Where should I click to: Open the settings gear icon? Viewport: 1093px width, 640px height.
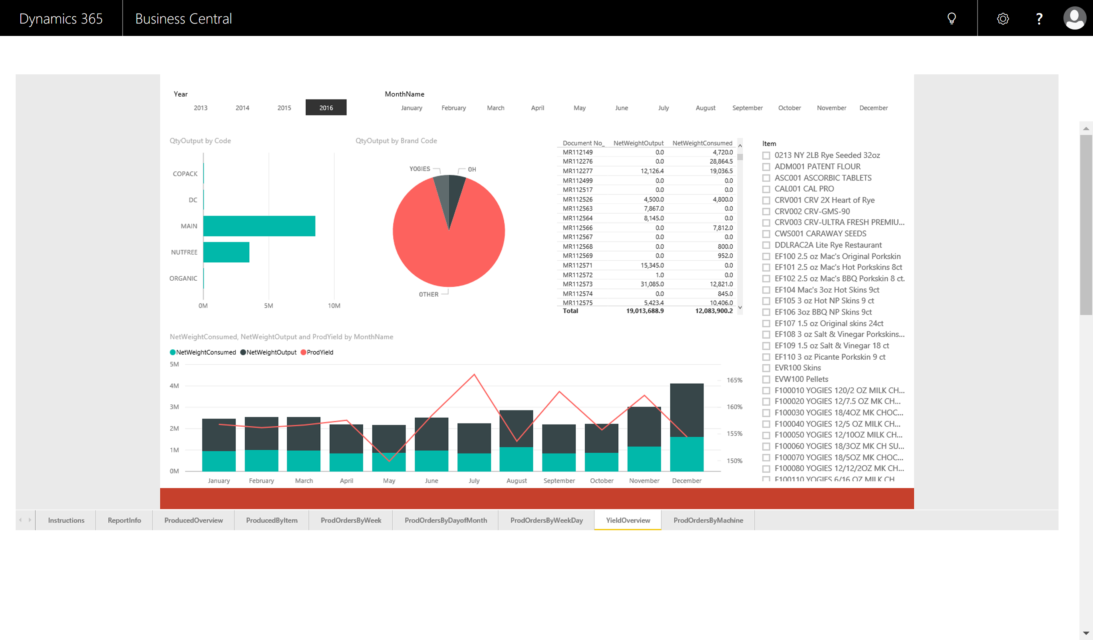click(x=1003, y=19)
